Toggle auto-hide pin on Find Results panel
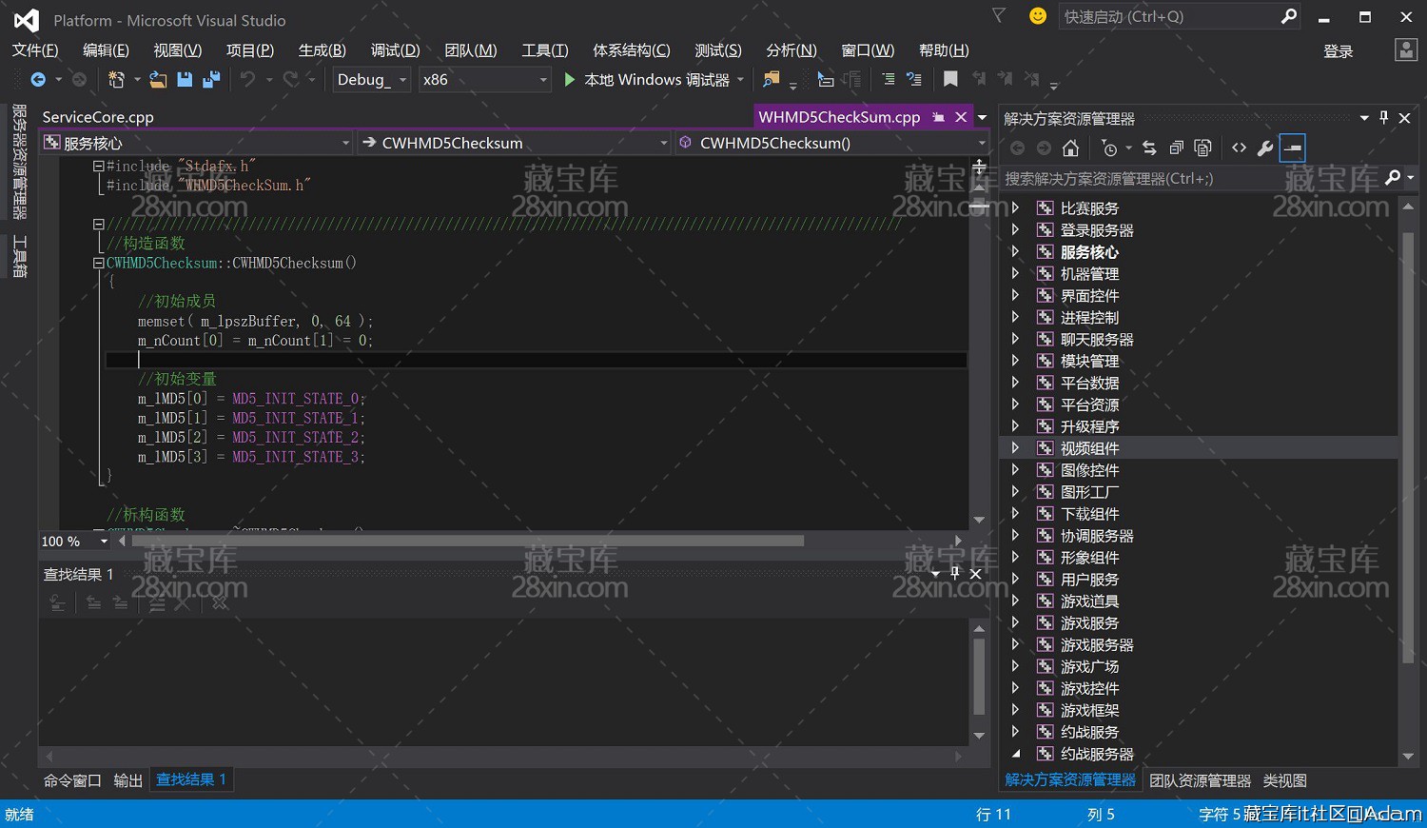The image size is (1427, 828). coord(955,573)
